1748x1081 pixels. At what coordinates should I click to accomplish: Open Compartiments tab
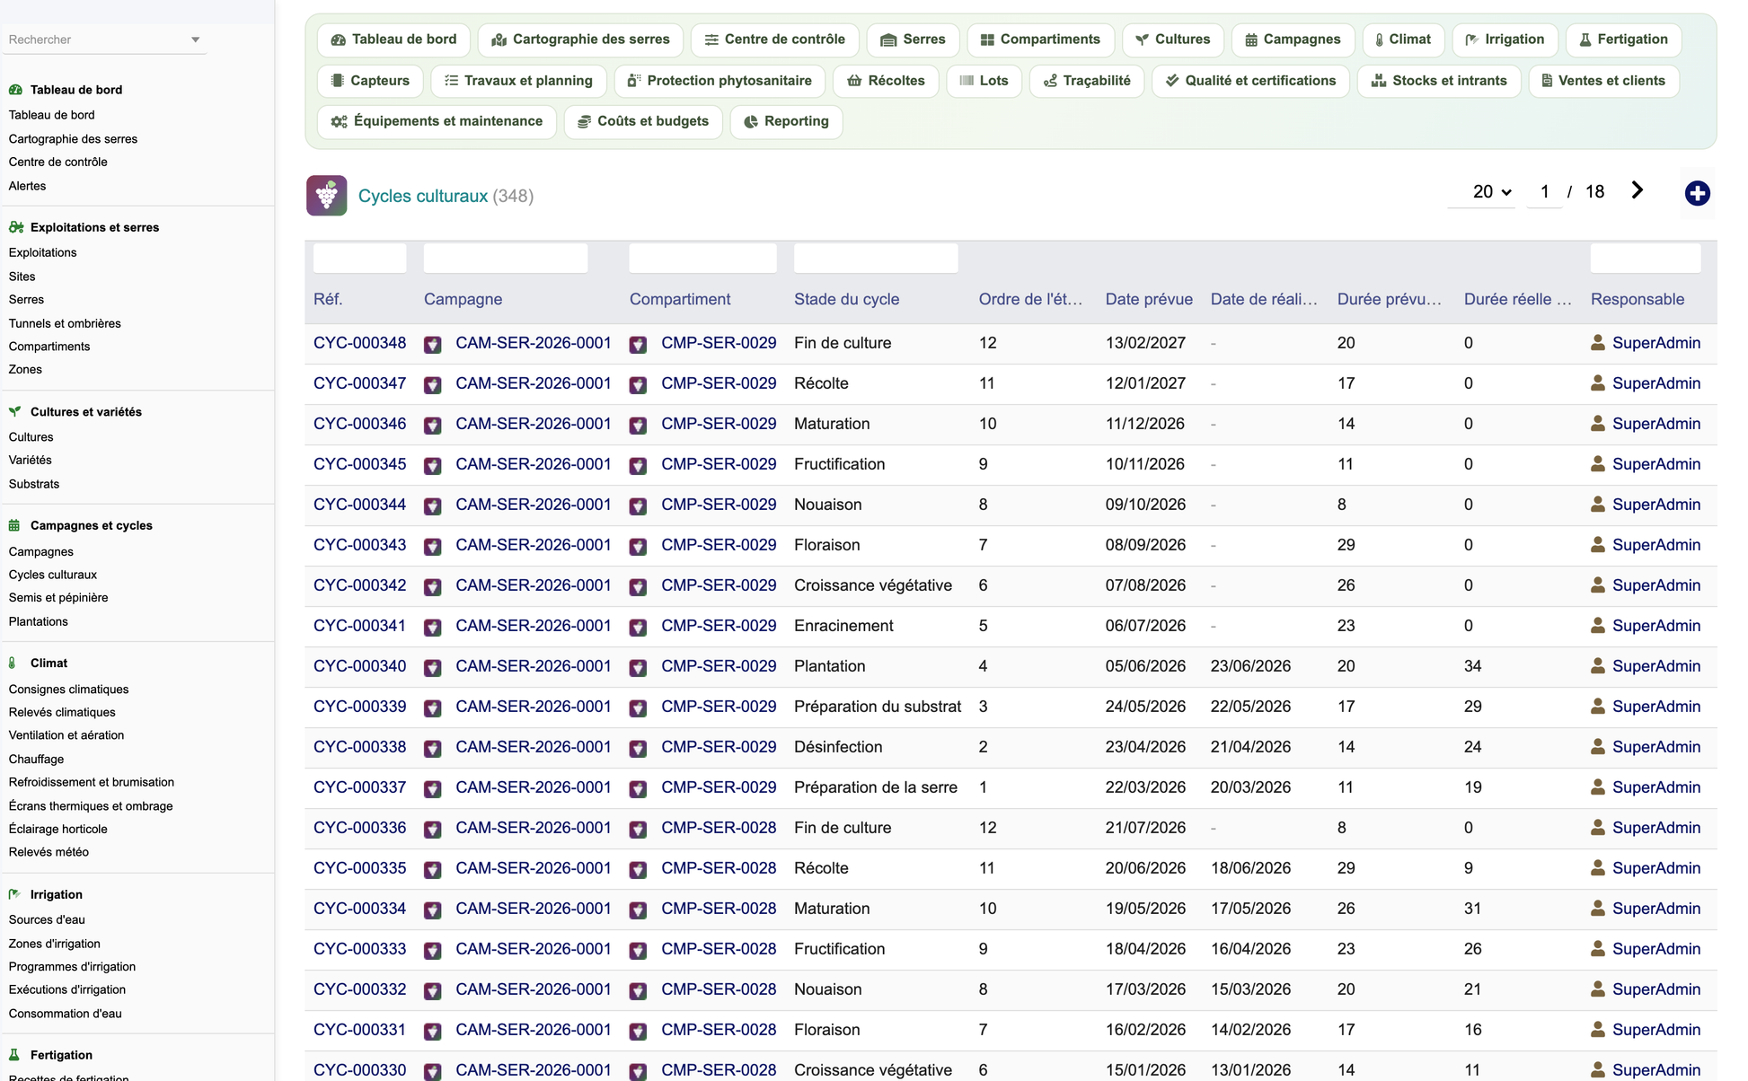point(1040,40)
